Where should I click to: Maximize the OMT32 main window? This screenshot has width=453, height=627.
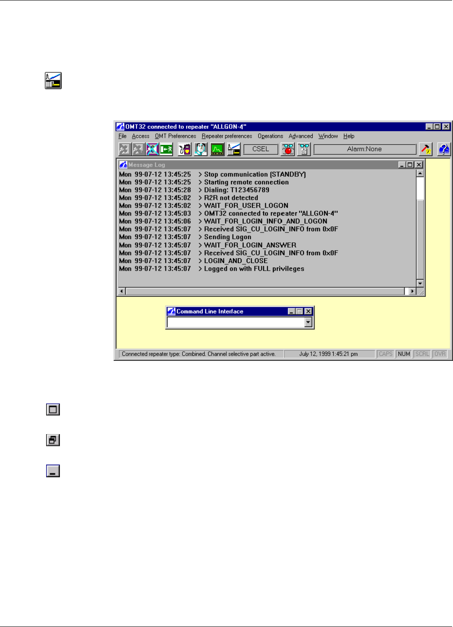[x=437, y=127]
